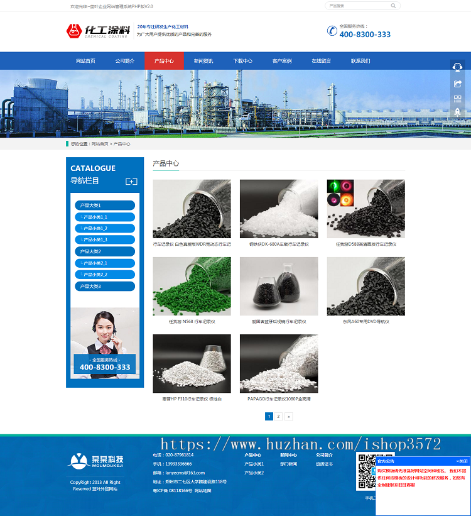The image size is (471, 516).
Task: Click footer 部门新闻 link
Action: point(288,464)
